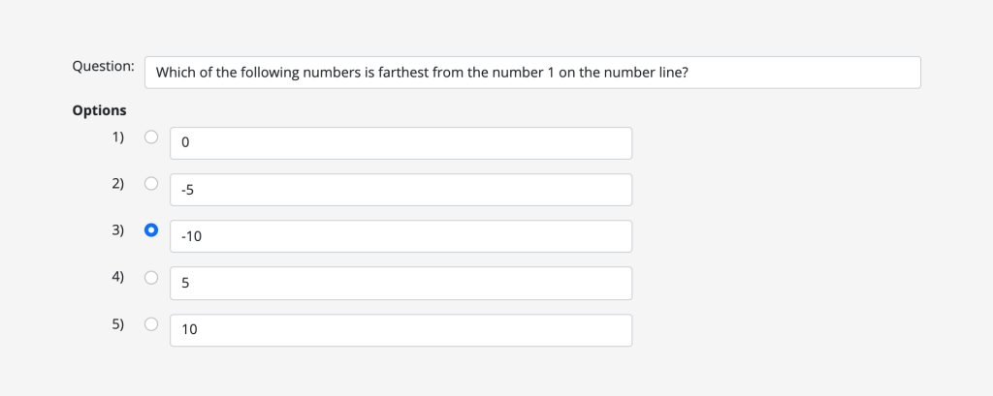Image resolution: width=993 pixels, height=396 pixels.
Task: Click the option 4 field containing 5
Action: [x=400, y=283]
